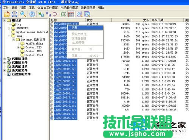The image size is (189, 140).
Task: Choose 恢复 in the context menu
Action: tap(85, 28)
